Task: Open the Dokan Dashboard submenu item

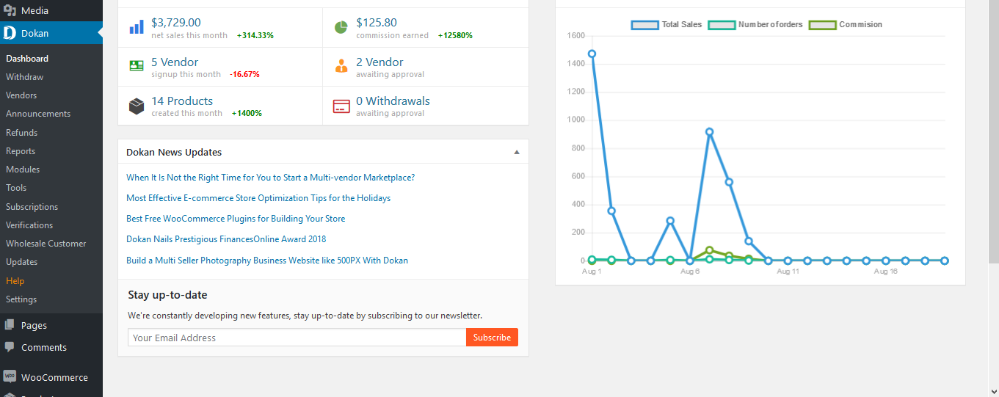Action: point(27,59)
